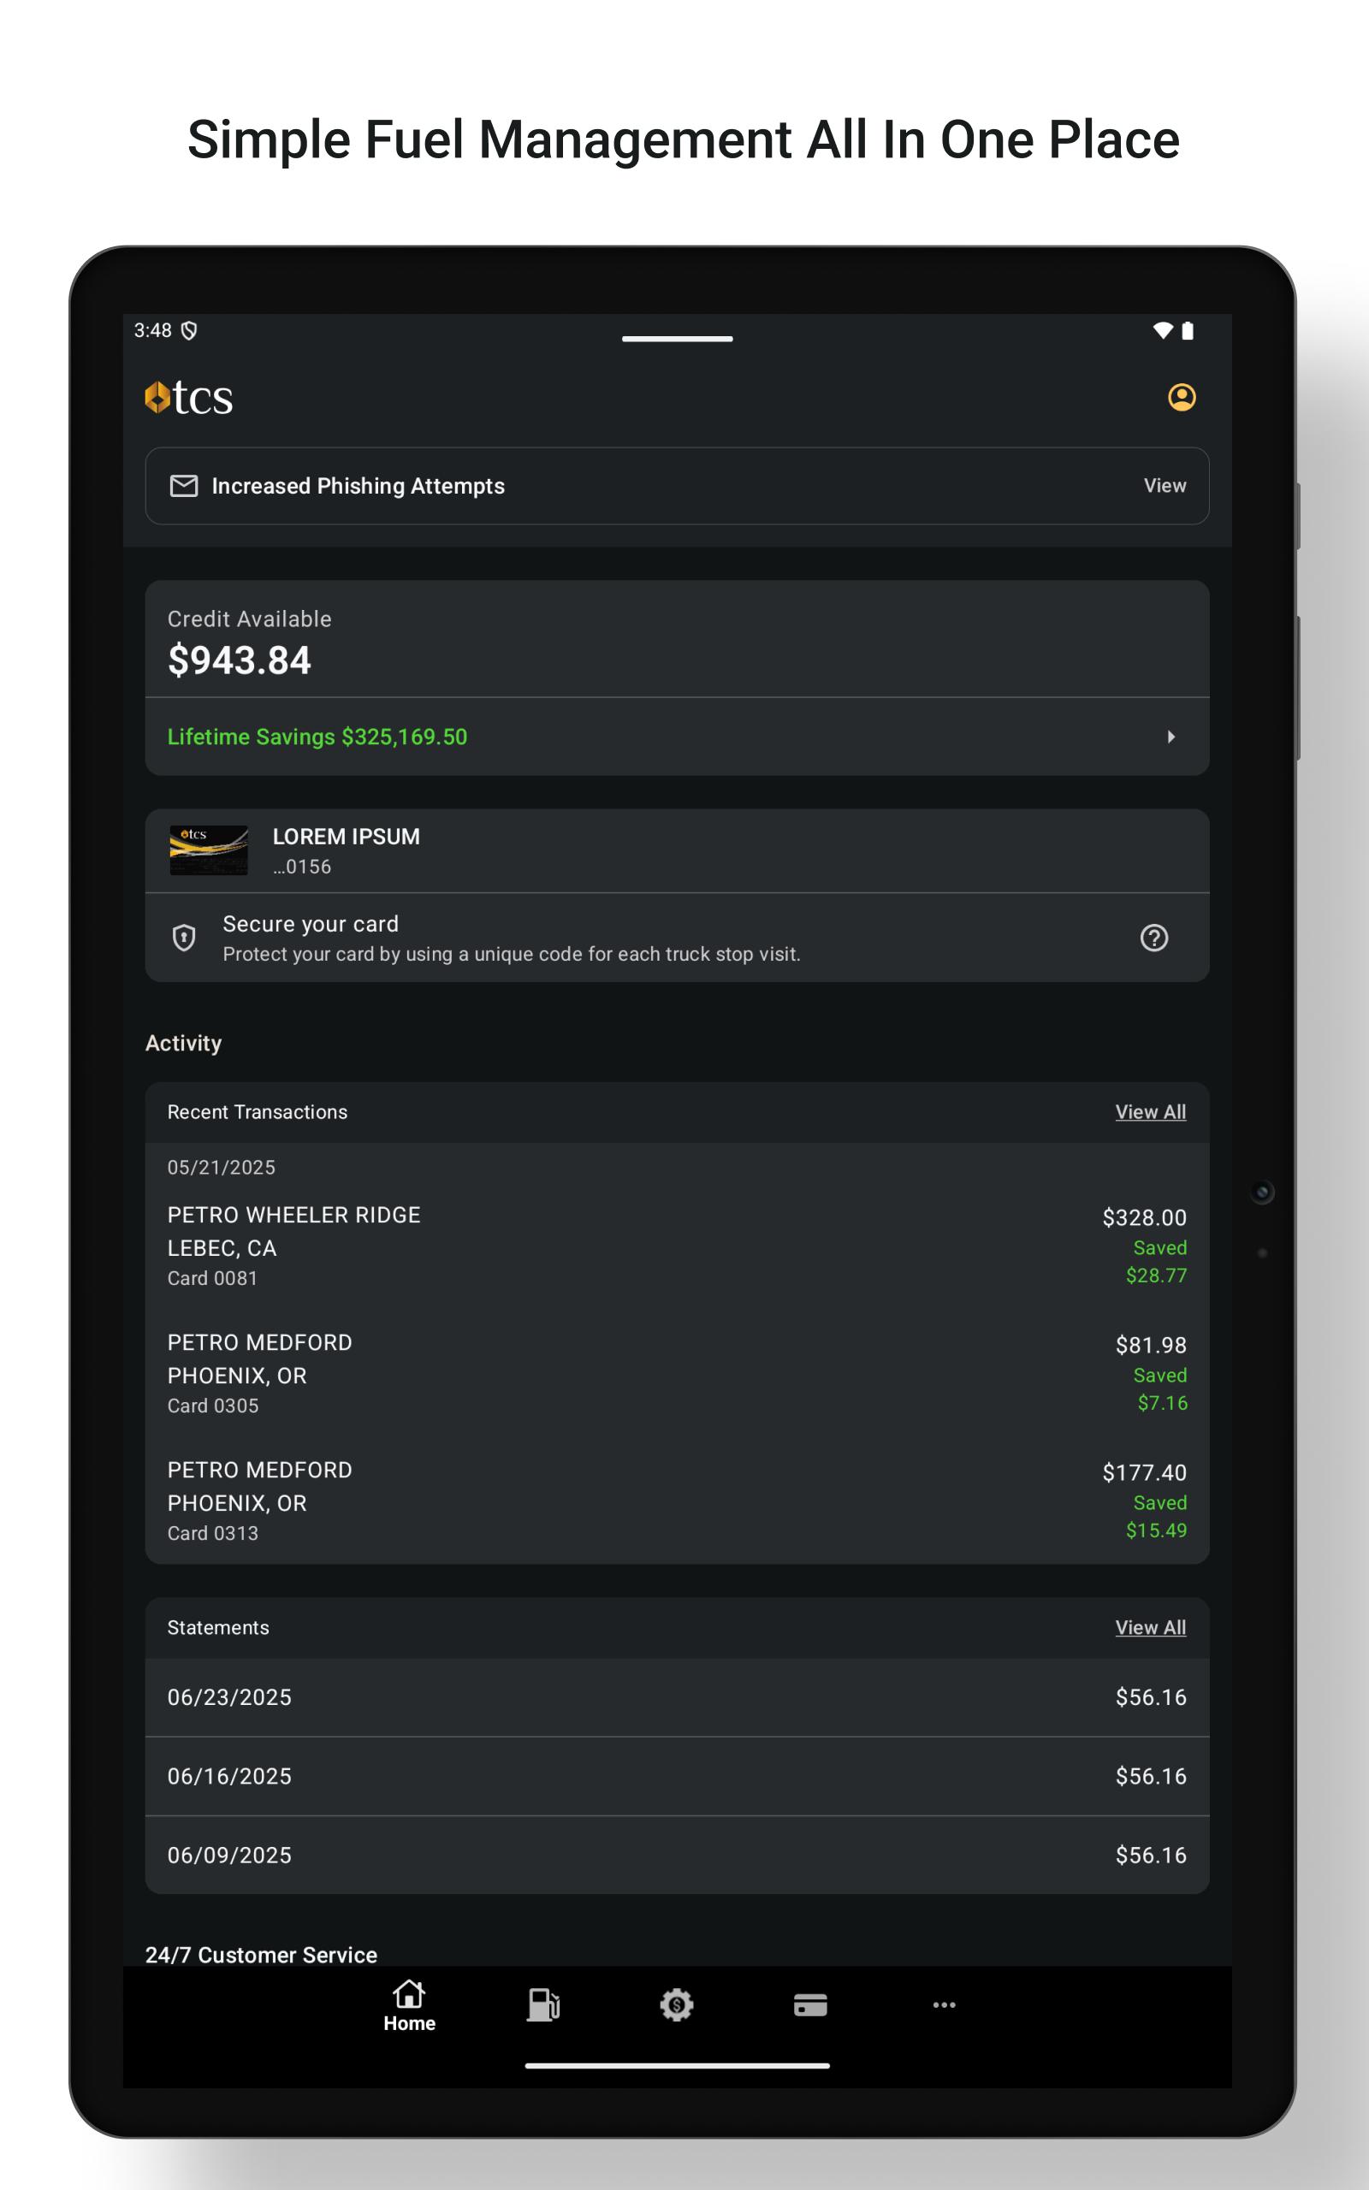Open the Petro Medford Card 0305 transaction
Viewport: 1369px width, 2190px height.
tap(678, 1374)
